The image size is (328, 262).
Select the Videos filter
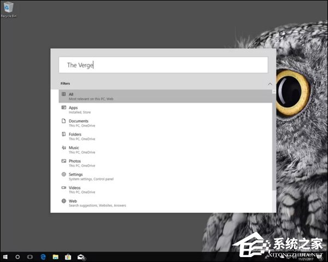point(165,190)
